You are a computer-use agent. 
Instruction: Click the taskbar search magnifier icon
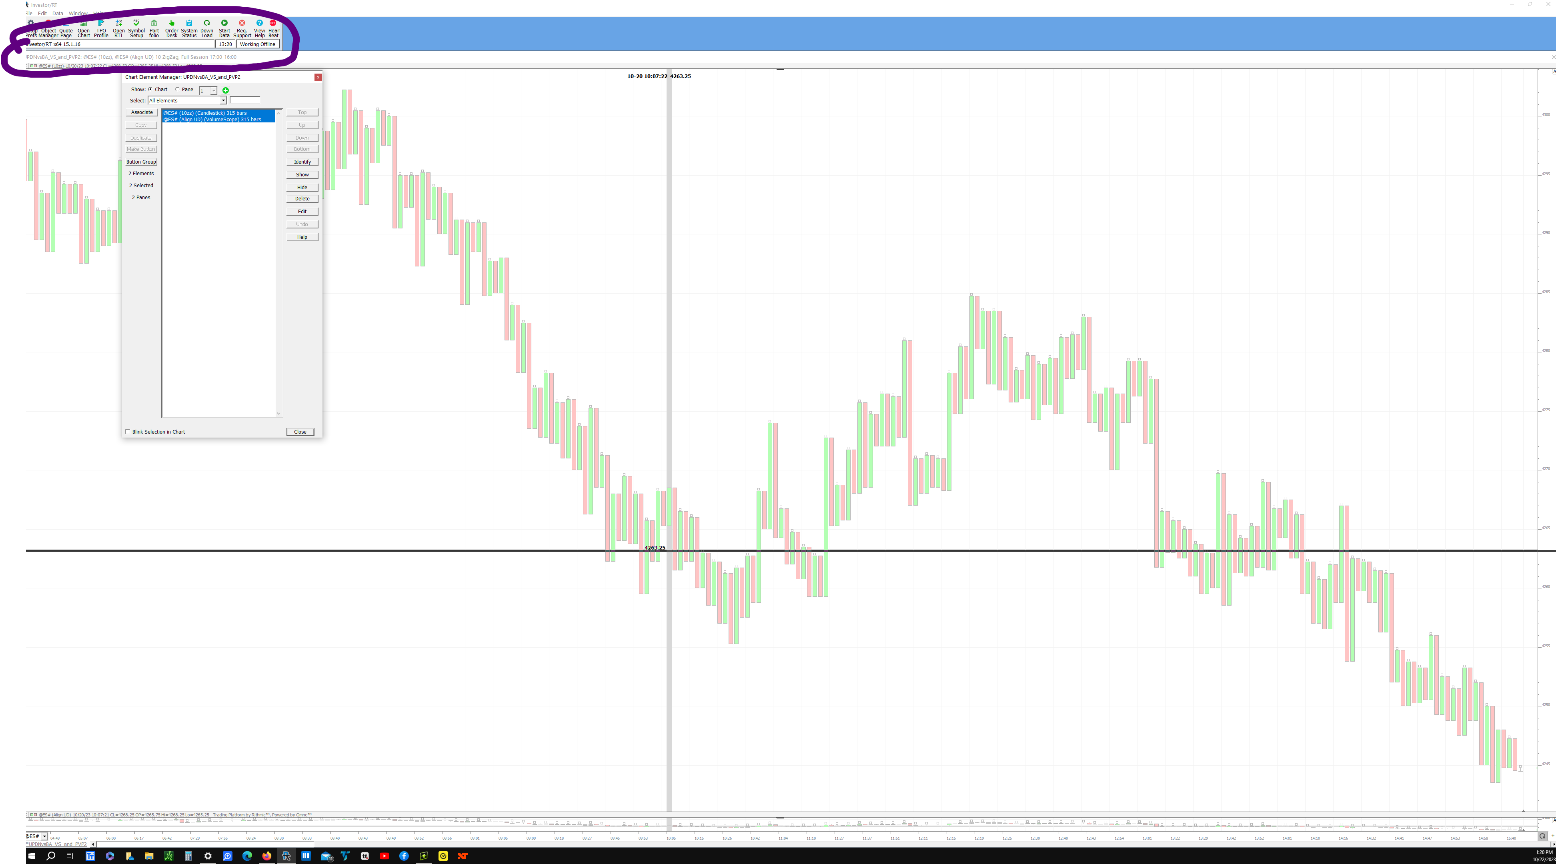(x=51, y=856)
